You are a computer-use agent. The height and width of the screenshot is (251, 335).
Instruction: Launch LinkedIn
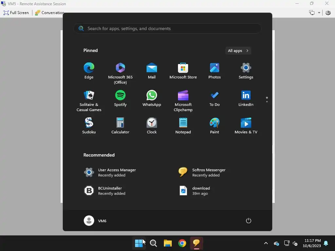pos(246,98)
